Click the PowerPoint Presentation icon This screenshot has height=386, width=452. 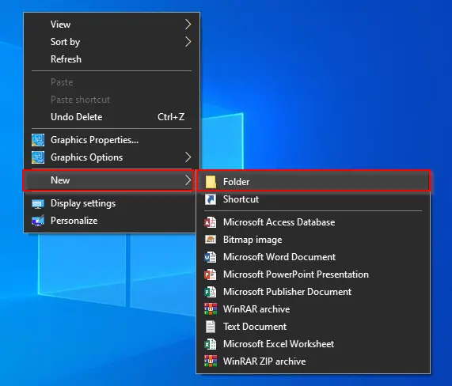211,274
